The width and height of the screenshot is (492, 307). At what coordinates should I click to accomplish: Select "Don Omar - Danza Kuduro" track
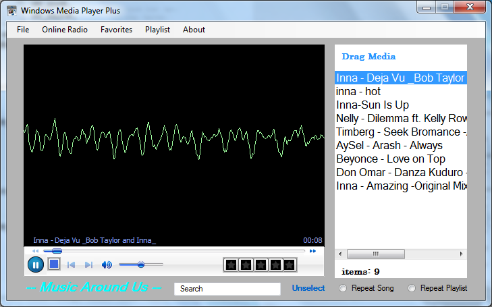[x=401, y=172]
